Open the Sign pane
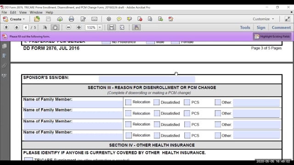Screen dimensions: 294x165 [261, 27]
